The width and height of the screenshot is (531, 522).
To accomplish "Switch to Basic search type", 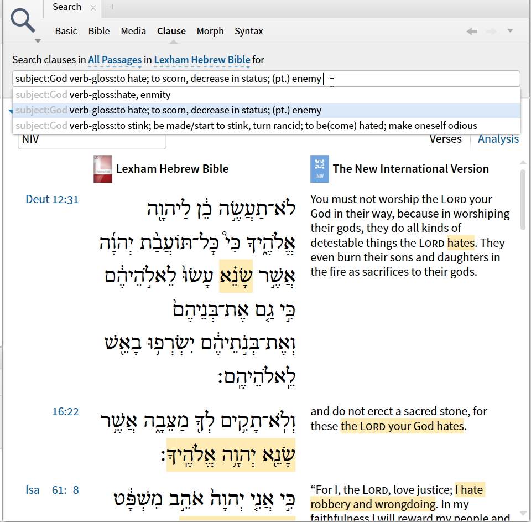I will (x=66, y=31).
